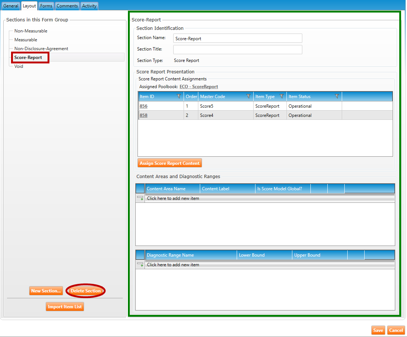Click filter icon on Item ID column

(179, 97)
